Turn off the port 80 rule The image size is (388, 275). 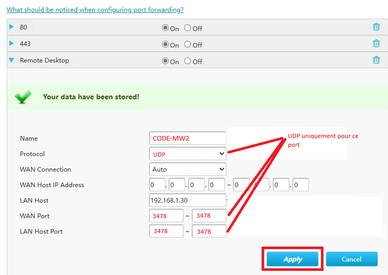tap(187, 28)
